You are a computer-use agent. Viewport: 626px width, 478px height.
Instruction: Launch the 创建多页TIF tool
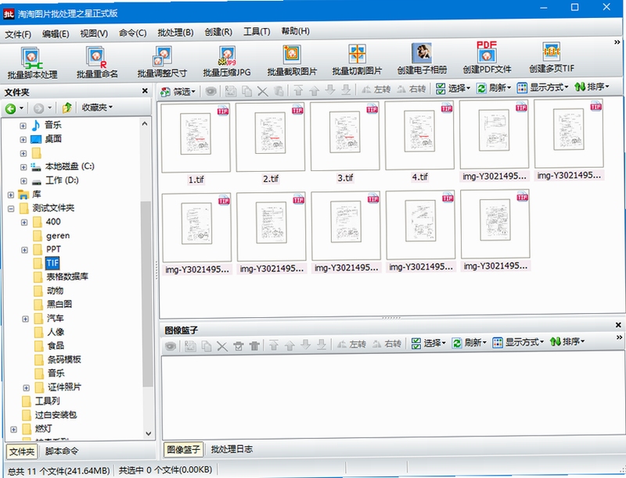click(x=552, y=57)
